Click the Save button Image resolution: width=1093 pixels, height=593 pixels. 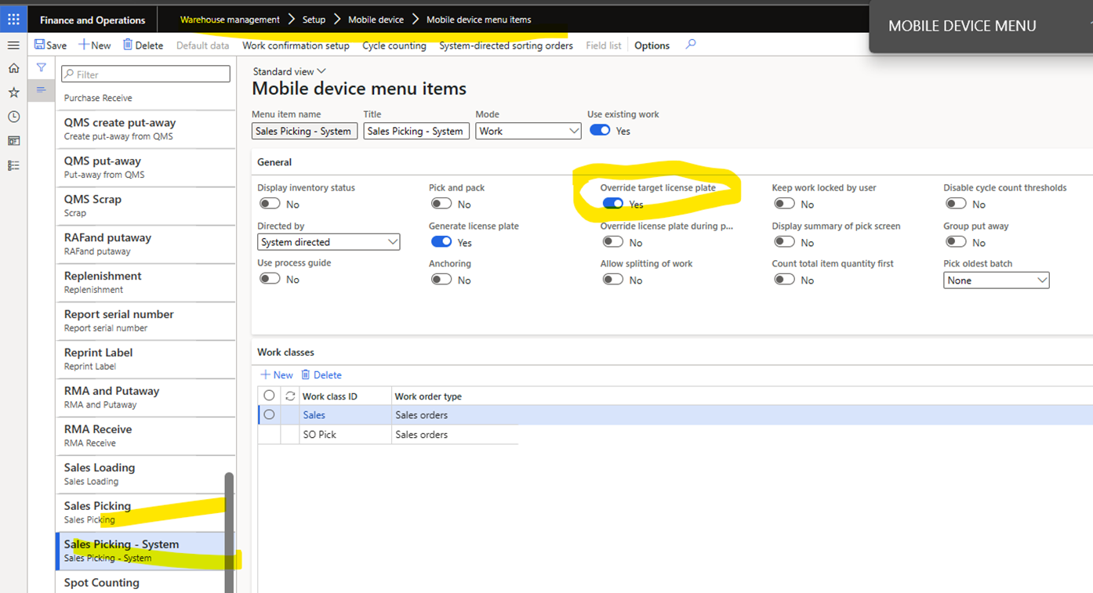[x=51, y=45]
